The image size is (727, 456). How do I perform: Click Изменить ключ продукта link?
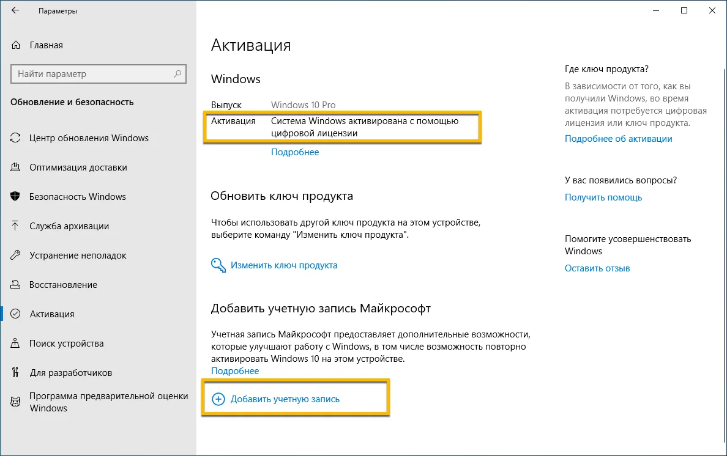[284, 265]
